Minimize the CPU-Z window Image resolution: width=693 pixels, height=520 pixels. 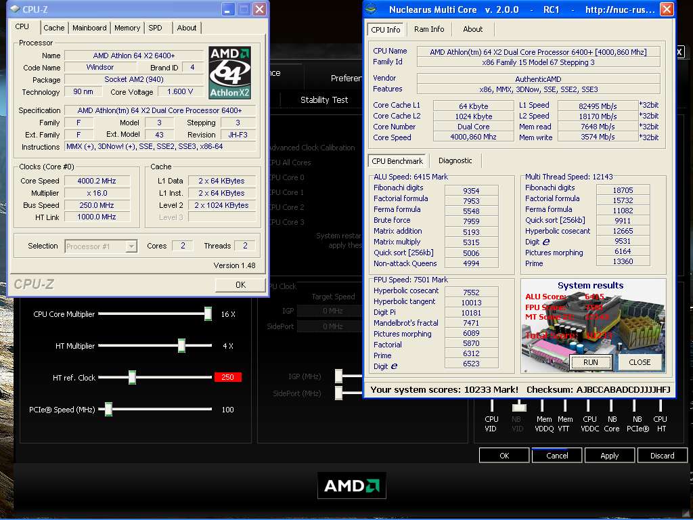point(228,9)
